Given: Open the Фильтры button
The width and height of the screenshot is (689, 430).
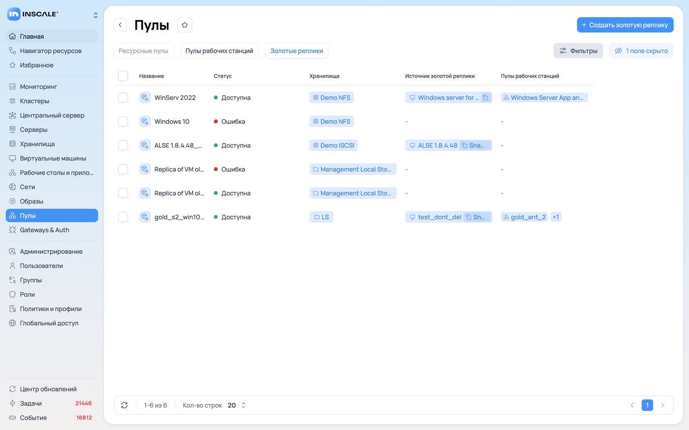Looking at the screenshot, I should (x=578, y=50).
